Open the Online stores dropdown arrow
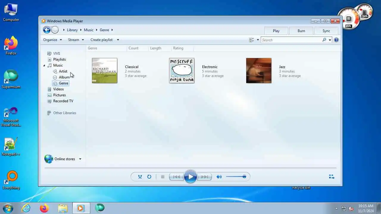381x214 pixels. [80, 159]
